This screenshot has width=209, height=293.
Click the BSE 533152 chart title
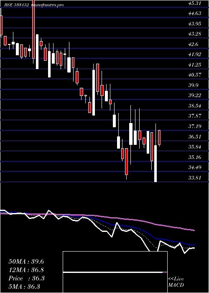click(x=16, y=5)
